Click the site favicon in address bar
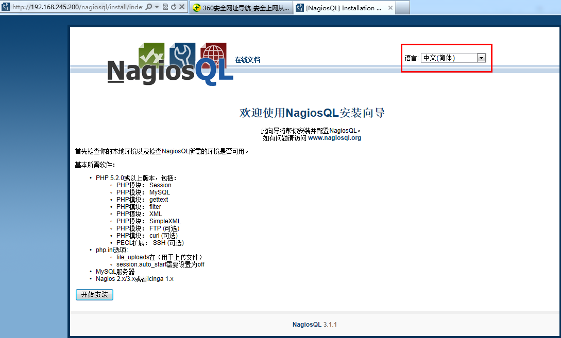This screenshot has width=561, height=338. click(5, 7)
